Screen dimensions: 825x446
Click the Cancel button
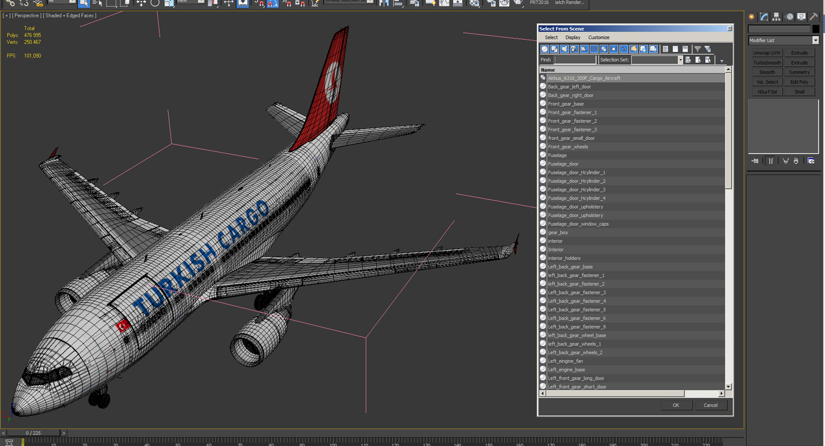click(711, 405)
